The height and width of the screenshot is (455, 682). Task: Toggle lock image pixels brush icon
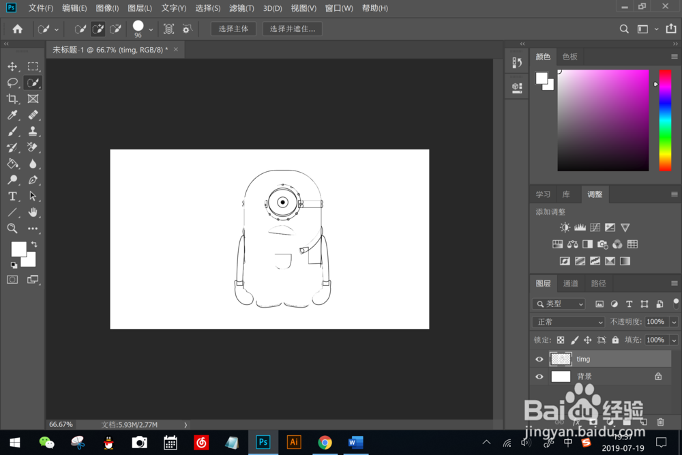coord(574,340)
